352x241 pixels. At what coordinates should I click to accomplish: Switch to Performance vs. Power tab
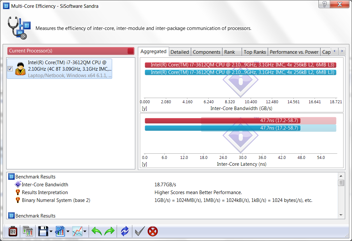tap(294, 52)
